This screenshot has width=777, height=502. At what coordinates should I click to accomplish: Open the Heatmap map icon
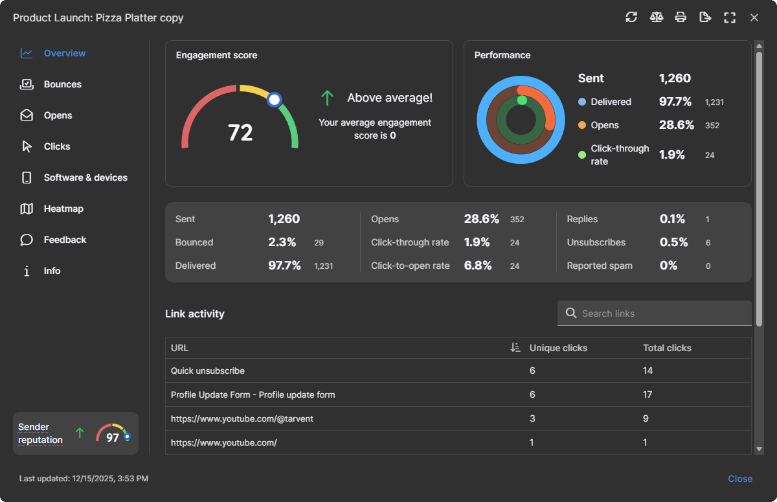point(26,209)
